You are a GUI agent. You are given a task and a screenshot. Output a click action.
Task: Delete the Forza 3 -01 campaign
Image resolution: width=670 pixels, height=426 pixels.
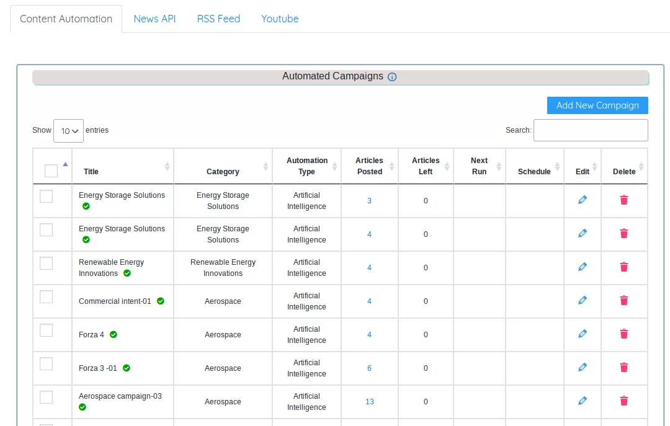coord(624,367)
